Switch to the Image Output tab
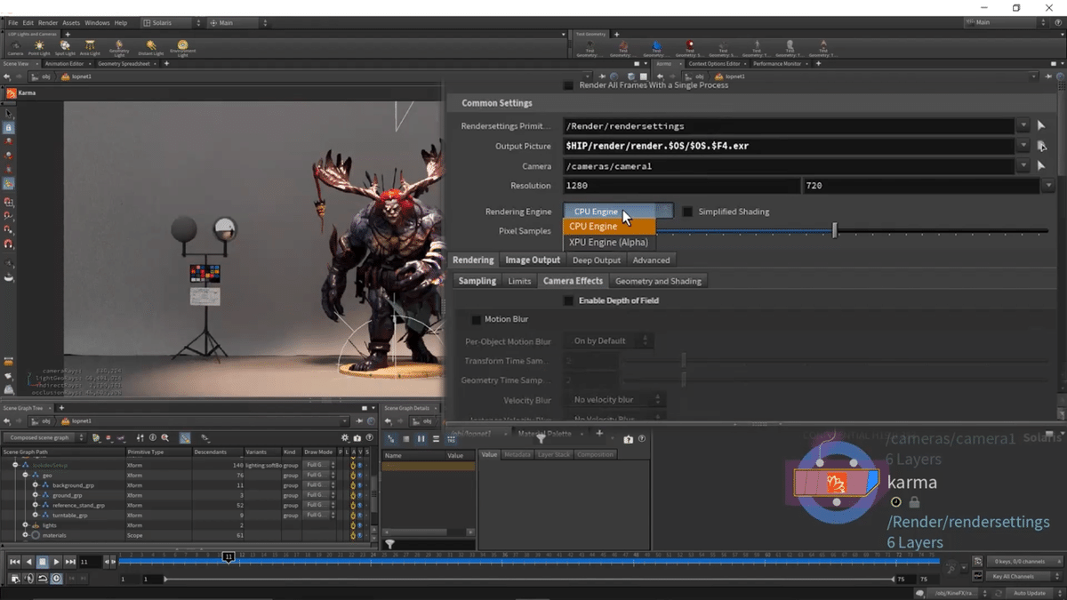This screenshot has width=1067, height=600. pyautogui.click(x=533, y=260)
